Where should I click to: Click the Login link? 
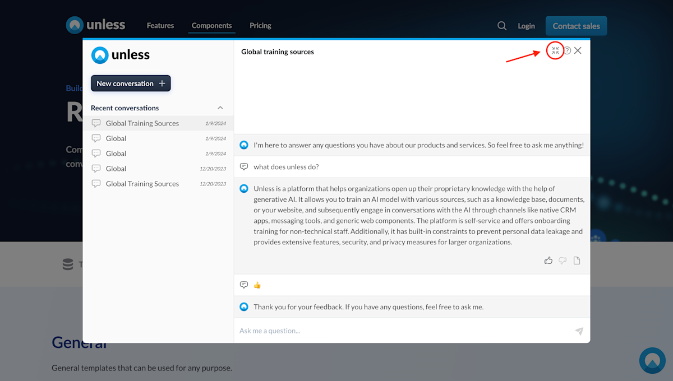526,25
